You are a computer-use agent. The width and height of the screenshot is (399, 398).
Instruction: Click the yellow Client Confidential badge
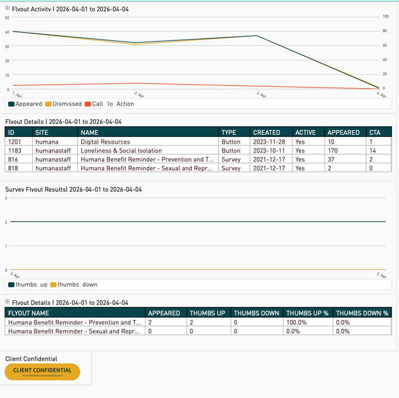tap(42, 371)
